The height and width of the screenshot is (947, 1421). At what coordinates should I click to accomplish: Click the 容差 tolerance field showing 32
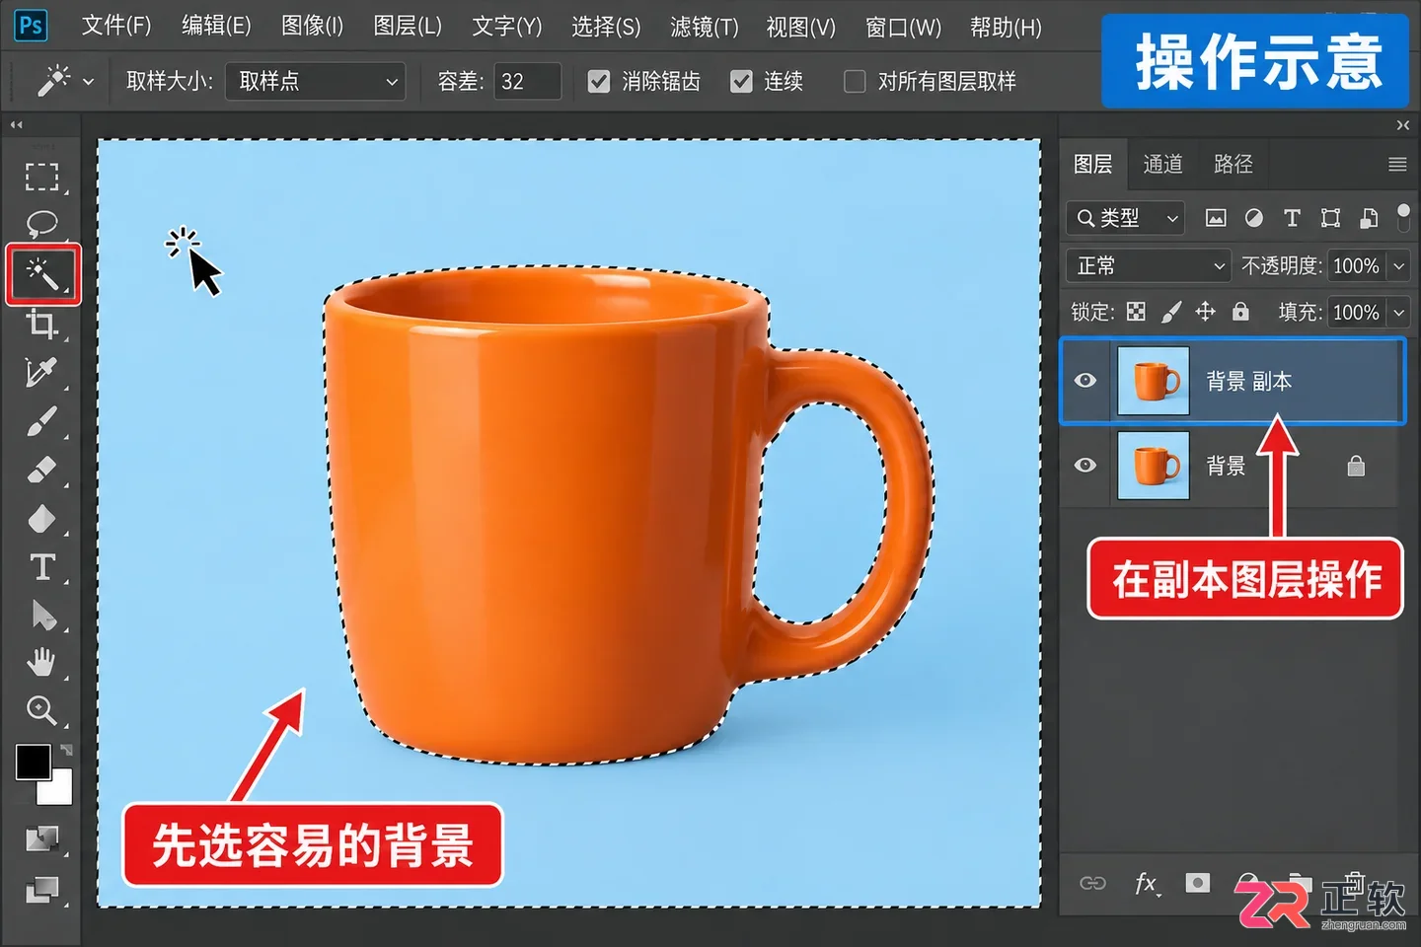(x=527, y=81)
